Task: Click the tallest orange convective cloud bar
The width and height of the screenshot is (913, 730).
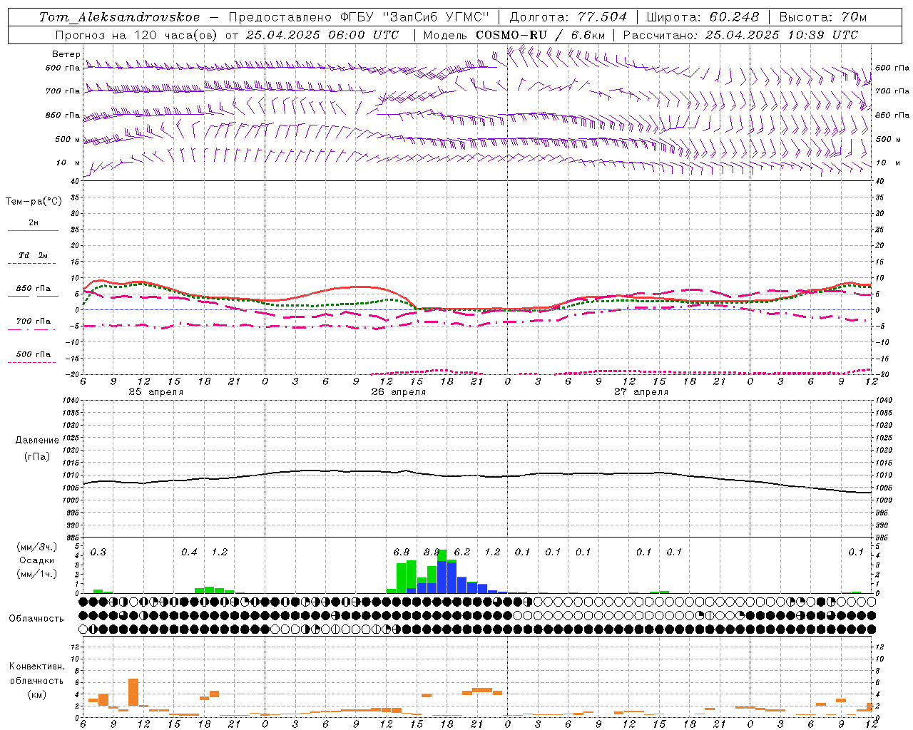Action: pos(133,692)
